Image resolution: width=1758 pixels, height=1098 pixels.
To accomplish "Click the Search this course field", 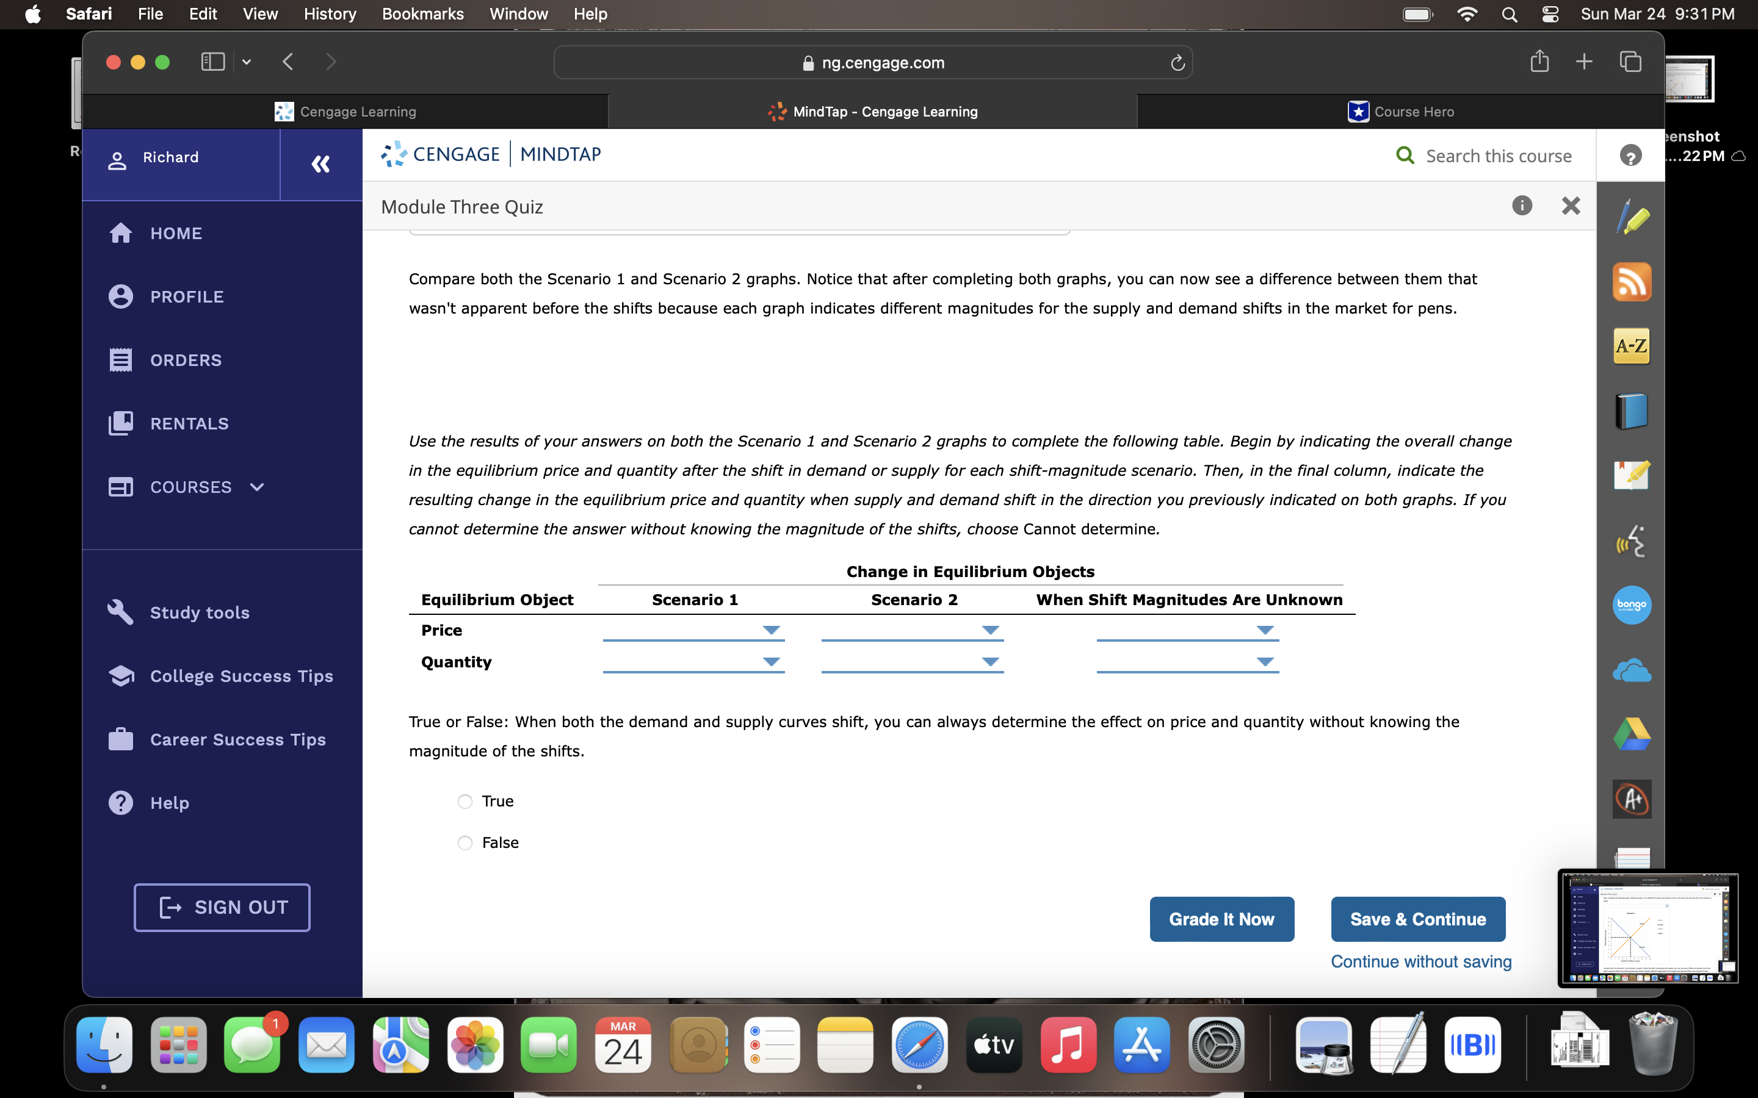I will (1497, 156).
